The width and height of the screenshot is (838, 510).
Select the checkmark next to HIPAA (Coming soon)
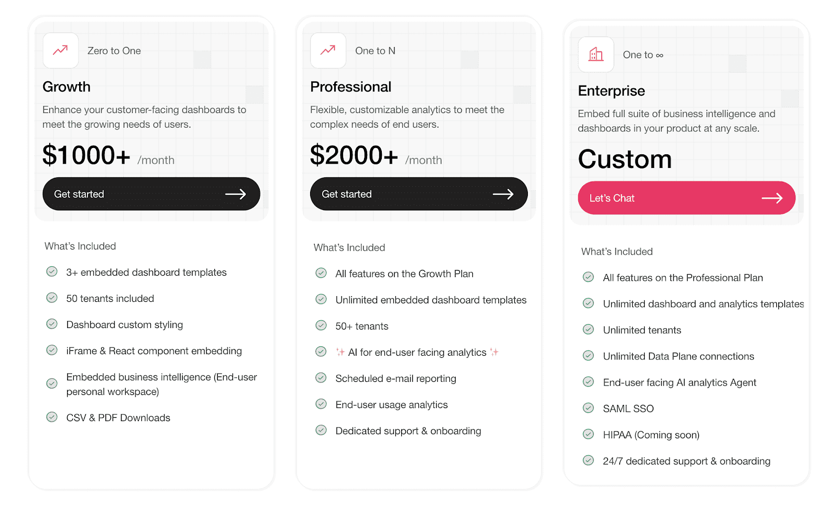pos(588,434)
